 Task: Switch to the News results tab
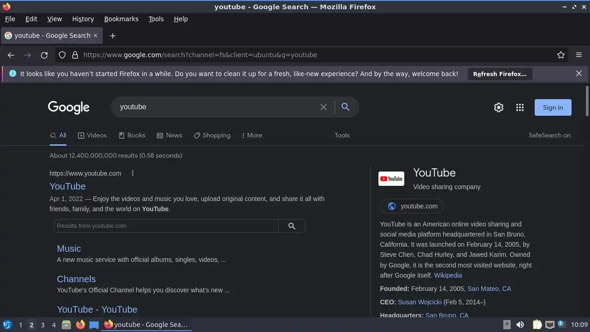click(169, 135)
